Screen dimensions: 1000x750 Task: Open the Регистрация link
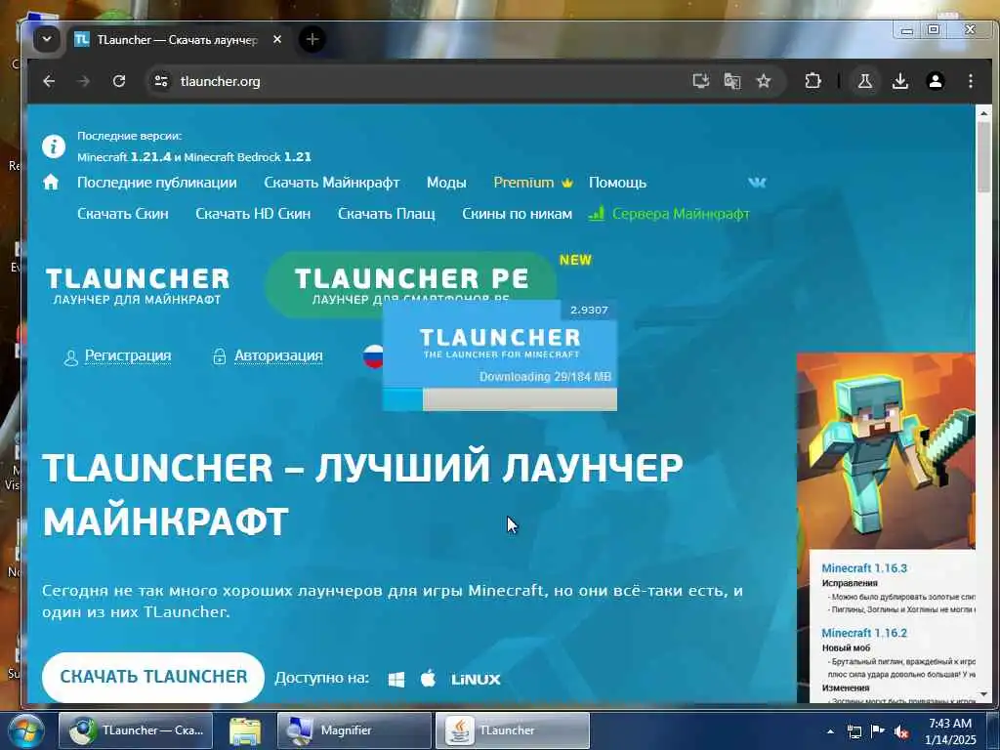[x=128, y=355]
